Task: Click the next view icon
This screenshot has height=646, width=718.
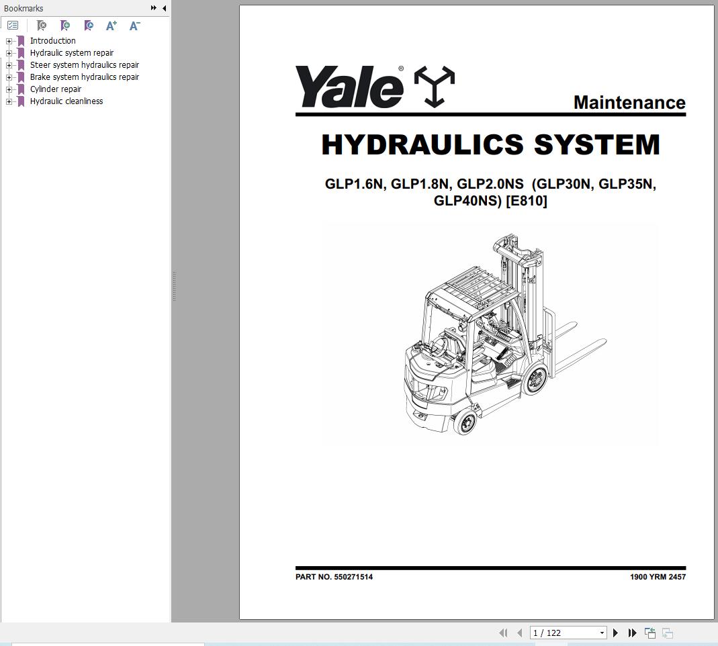Action: tap(668, 633)
